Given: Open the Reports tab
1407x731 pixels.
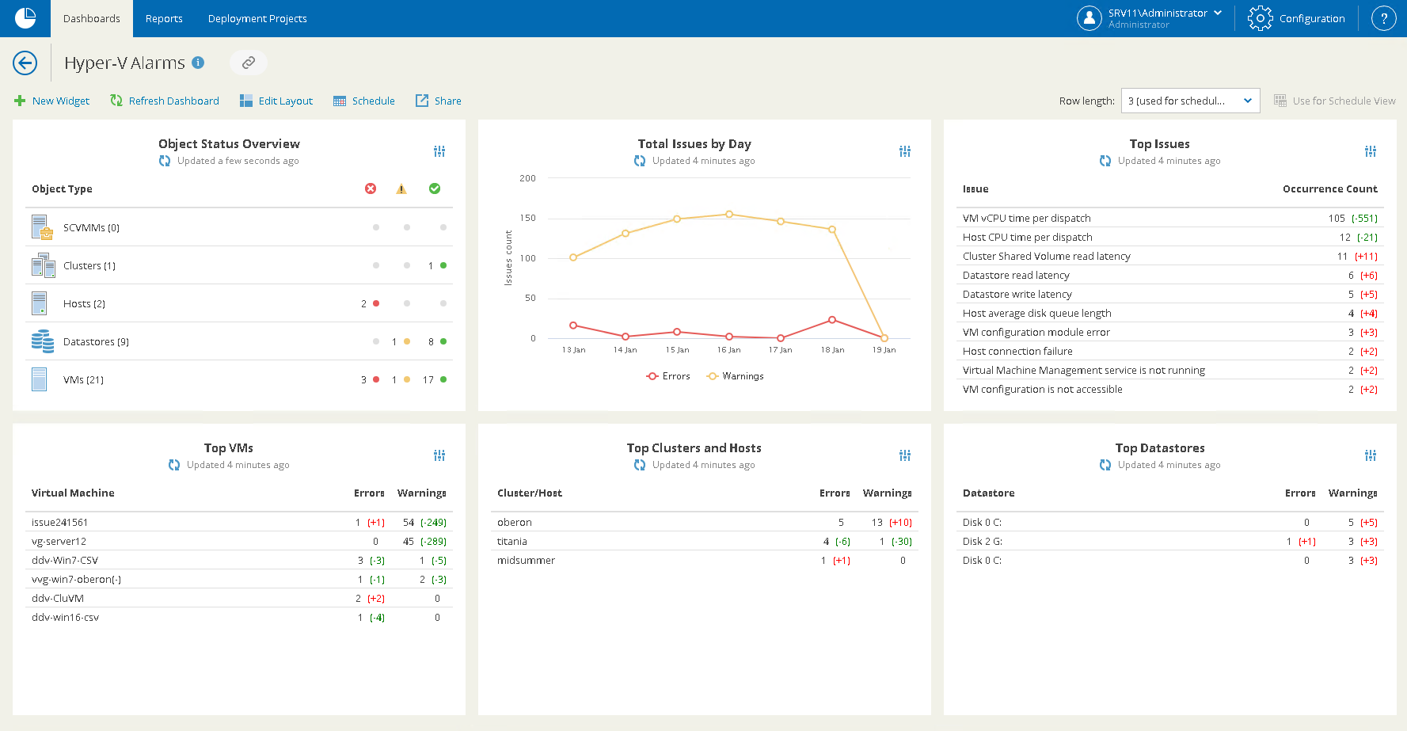Looking at the screenshot, I should coord(164,18).
